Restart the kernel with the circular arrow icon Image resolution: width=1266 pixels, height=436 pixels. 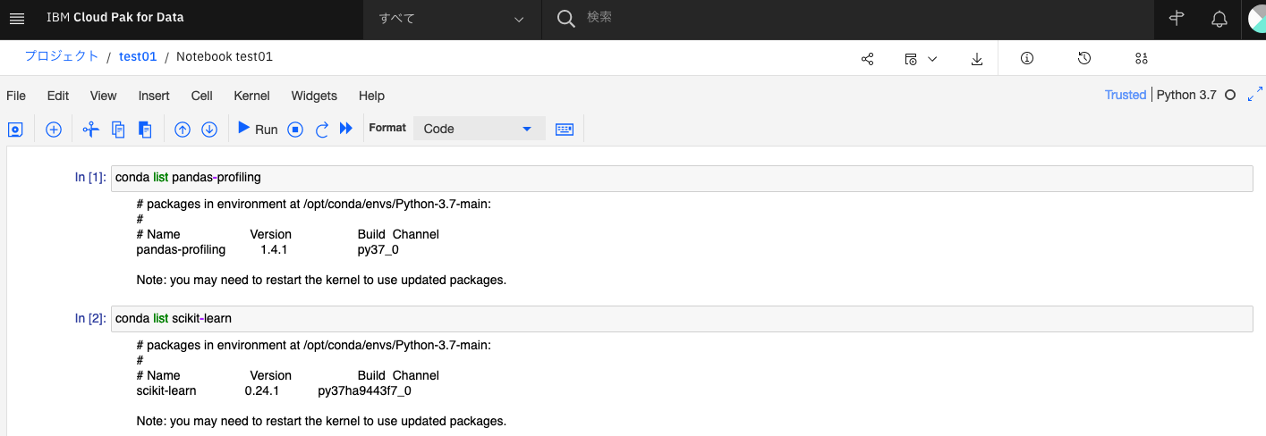pos(322,130)
